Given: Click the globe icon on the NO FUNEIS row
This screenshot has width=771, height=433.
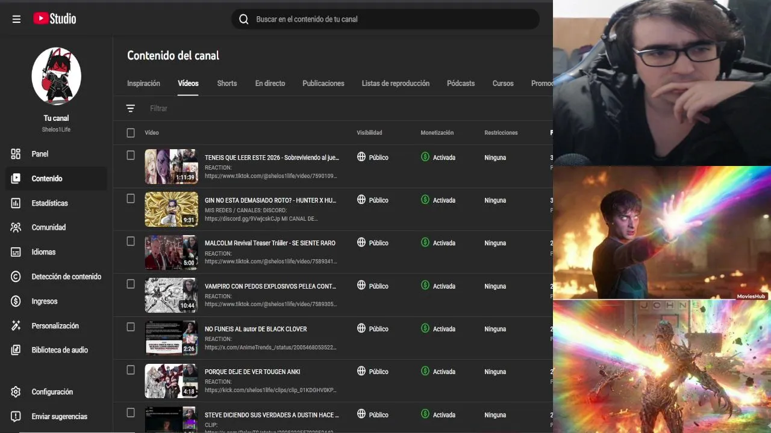Looking at the screenshot, I should pos(361,328).
